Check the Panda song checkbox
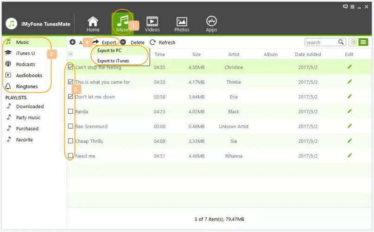This screenshot has width=374, height=232. coord(70,111)
